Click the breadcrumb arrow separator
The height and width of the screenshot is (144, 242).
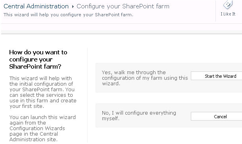click(x=73, y=7)
